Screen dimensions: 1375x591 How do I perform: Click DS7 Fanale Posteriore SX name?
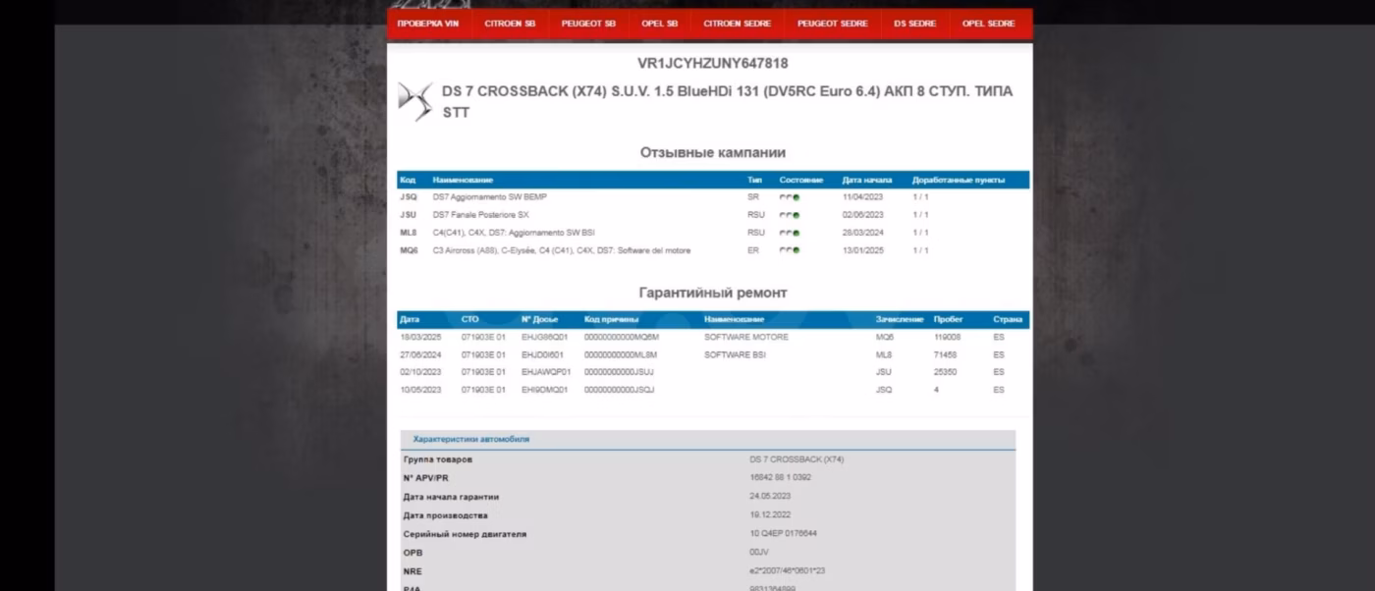480,215
